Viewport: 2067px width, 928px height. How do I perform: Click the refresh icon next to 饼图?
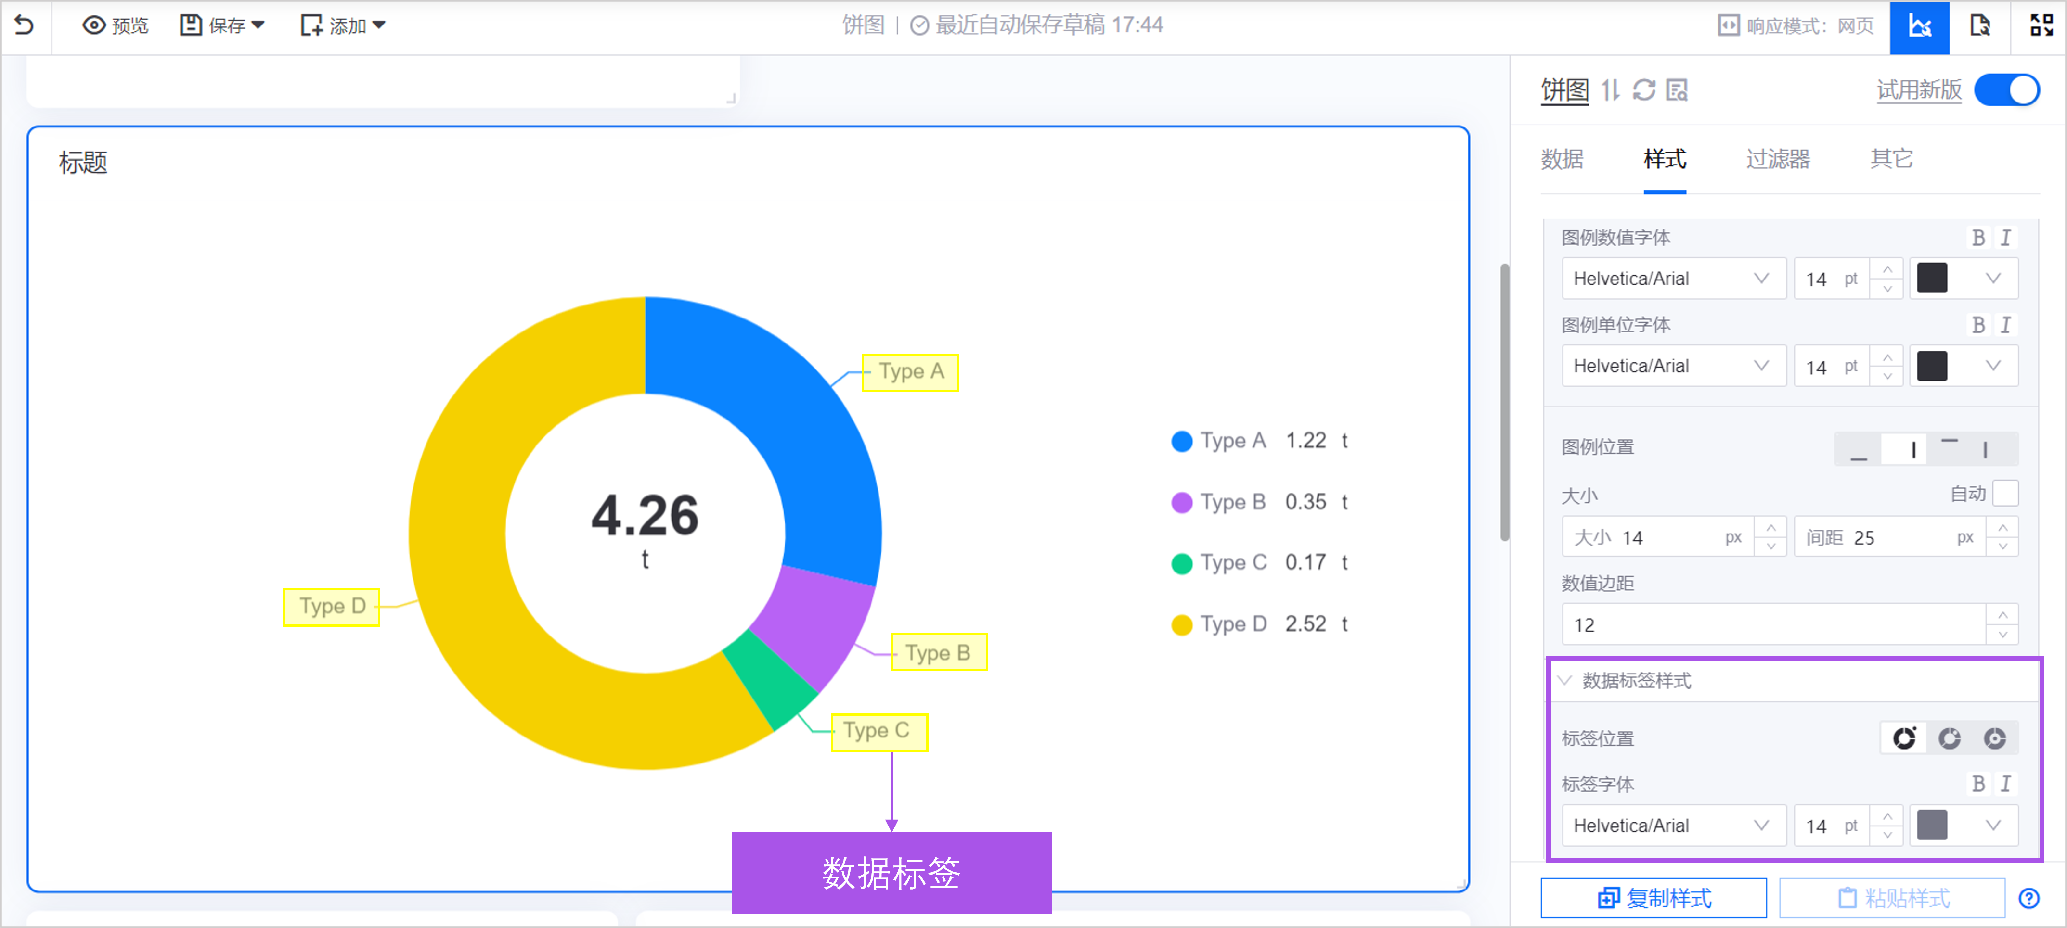[x=1643, y=90]
